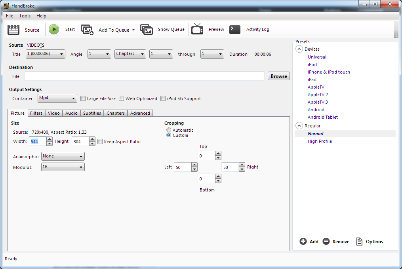Collapse the Devices preset group
Image resolution: width=402 pixels, height=269 pixels.
pyautogui.click(x=299, y=49)
